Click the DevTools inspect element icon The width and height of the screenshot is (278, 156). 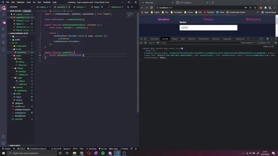coord(142,39)
